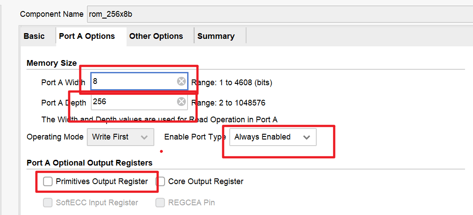Image resolution: width=473 pixels, height=215 pixels.
Task: Edit the Component Name field
Action: (x=280, y=14)
